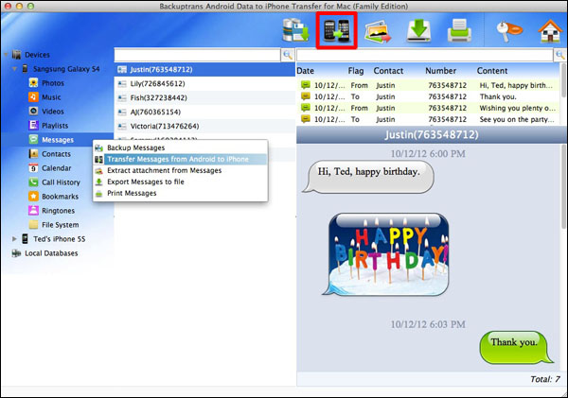Click the printer toolbar icon
The image size is (568, 398).
pyautogui.click(x=459, y=30)
